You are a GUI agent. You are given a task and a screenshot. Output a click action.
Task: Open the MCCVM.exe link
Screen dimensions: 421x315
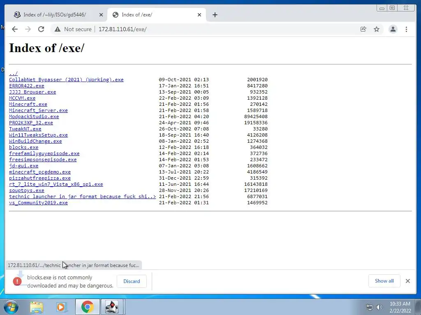point(22,98)
